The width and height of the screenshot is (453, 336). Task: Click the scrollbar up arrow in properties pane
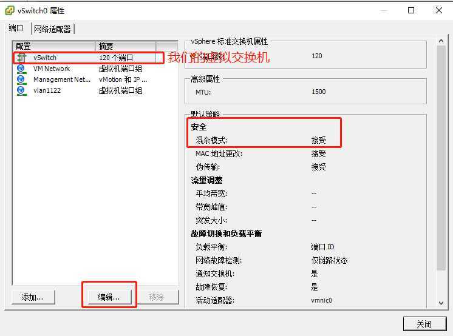click(x=441, y=41)
